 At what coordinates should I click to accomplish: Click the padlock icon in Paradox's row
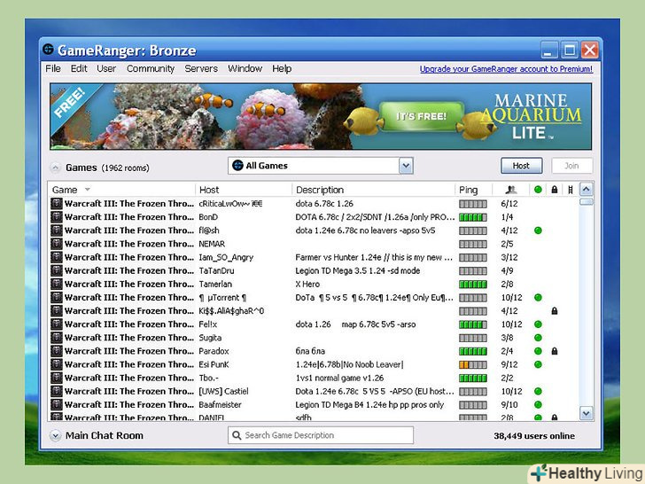[x=554, y=351]
